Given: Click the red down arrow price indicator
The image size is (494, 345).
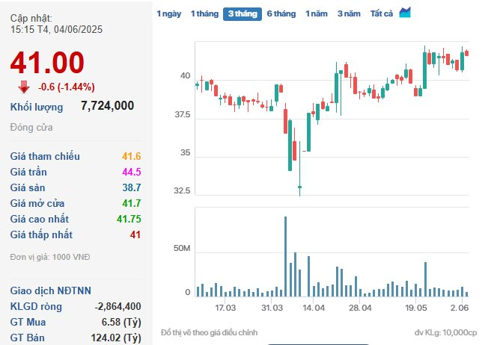Looking at the screenshot, I should click(x=24, y=86).
